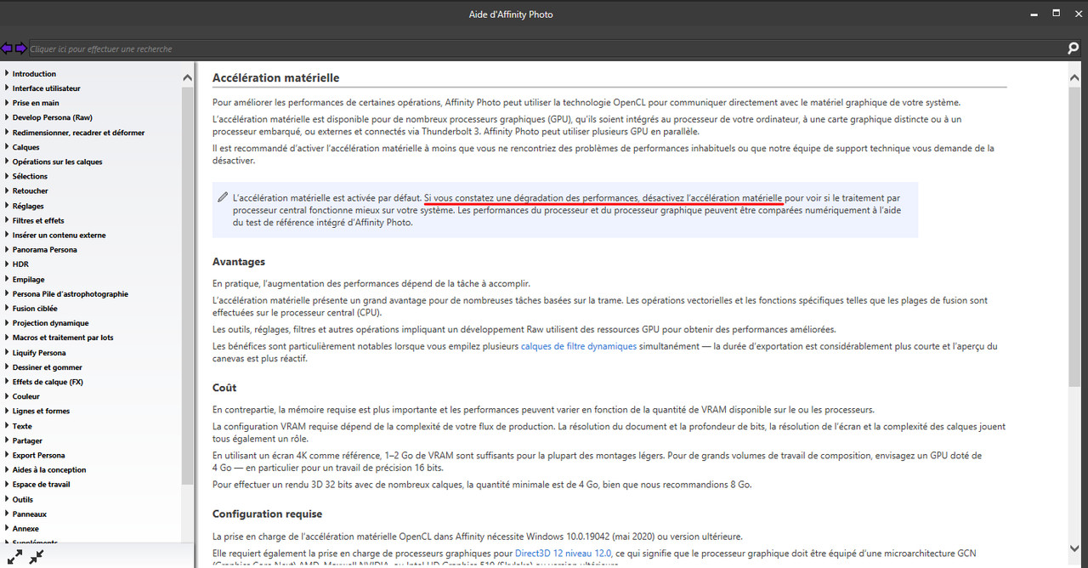This screenshot has width=1088, height=568.
Task: Expand the HDR topic arrow
Action: point(7,264)
